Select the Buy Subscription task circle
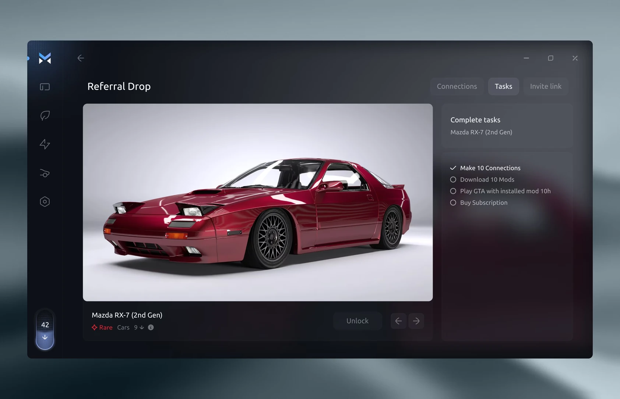 453,202
